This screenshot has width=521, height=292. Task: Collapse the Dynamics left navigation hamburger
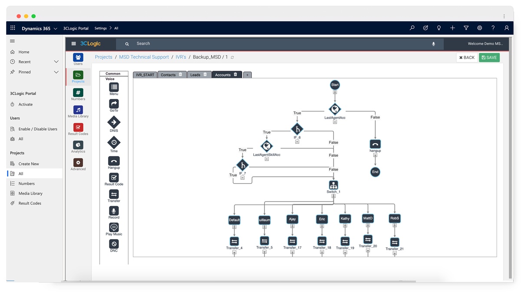coord(12,41)
